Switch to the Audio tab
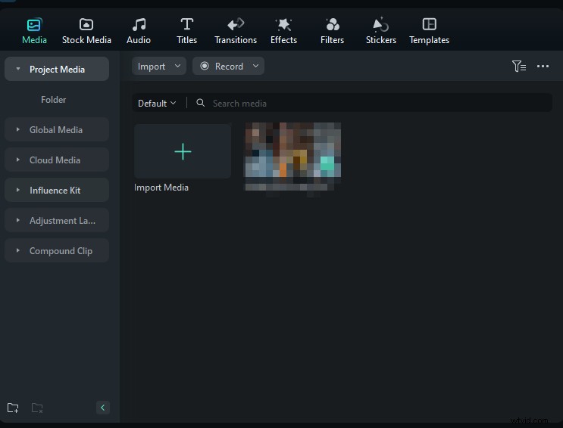563x428 pixels. coord(139,31)
